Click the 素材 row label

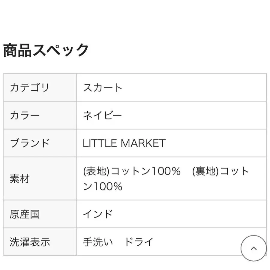[x=20, y=179]
